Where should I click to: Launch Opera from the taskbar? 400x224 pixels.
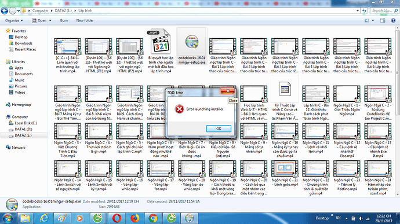tap(117, 218)
